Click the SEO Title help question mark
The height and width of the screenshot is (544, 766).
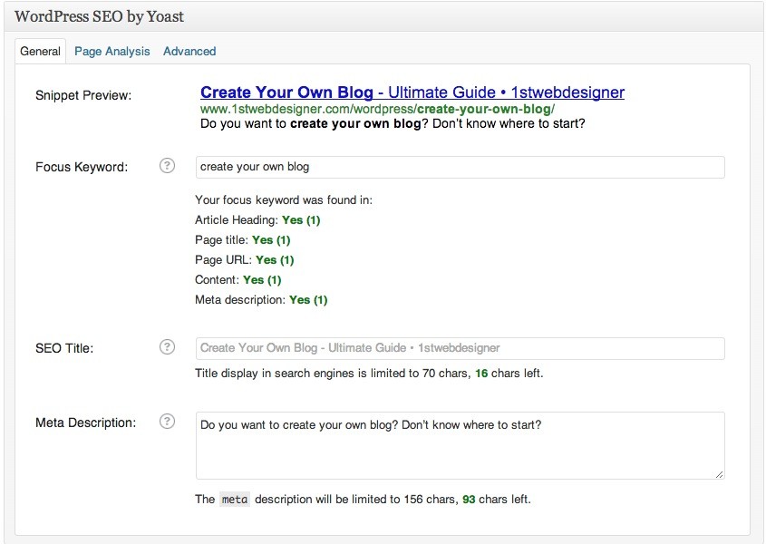click(168, 347)
